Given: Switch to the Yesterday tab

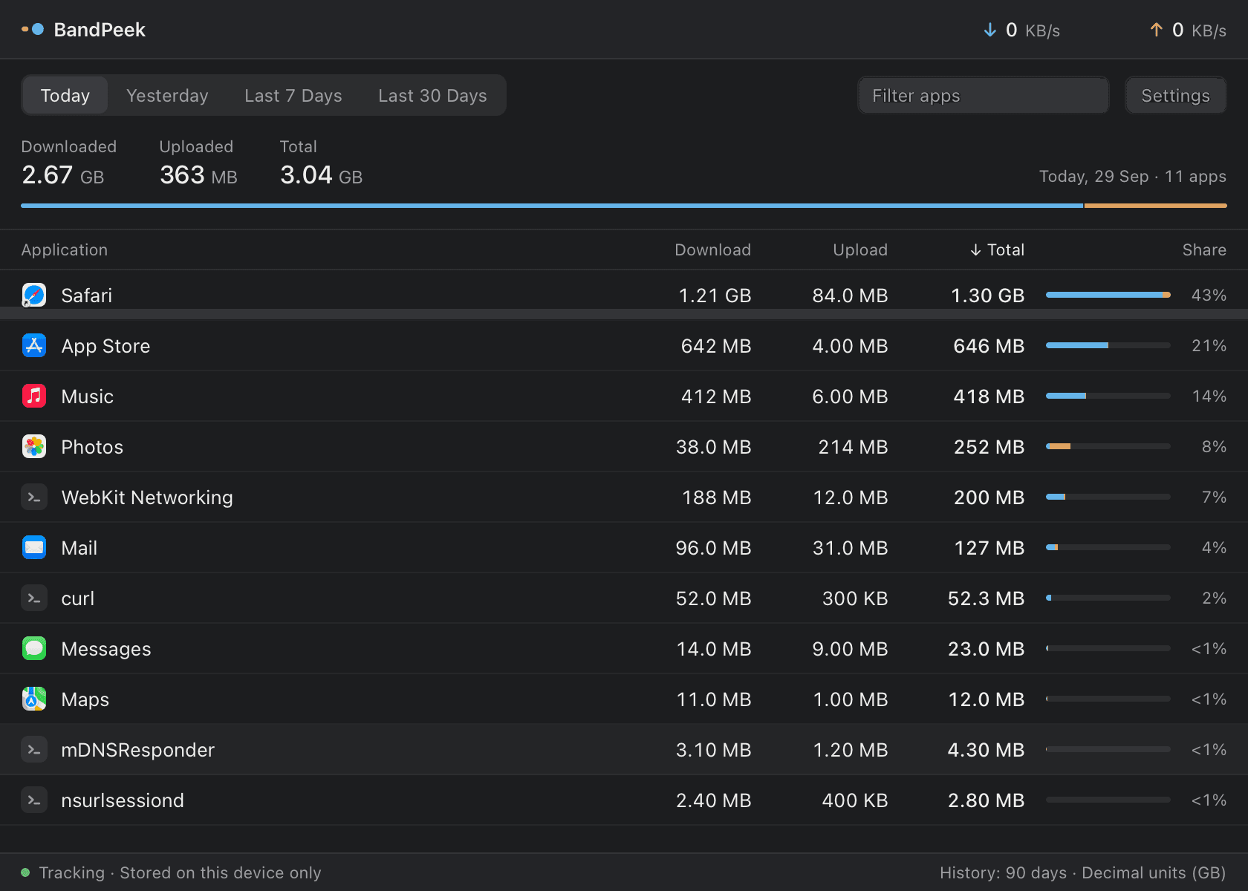Looking at the screenshot, I should 167,96.
